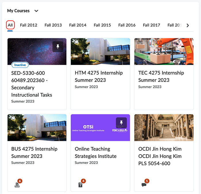Select the Fall 2015 tab

pyautogui.click(x=102, y=25)
